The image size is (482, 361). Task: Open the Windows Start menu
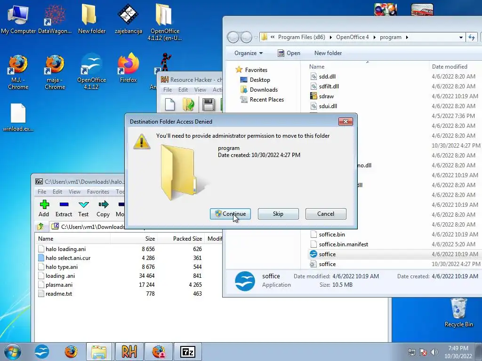[13, 352]
